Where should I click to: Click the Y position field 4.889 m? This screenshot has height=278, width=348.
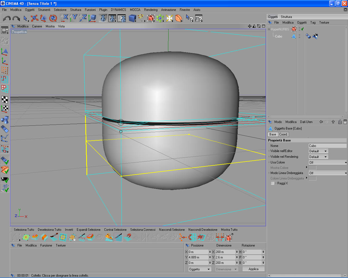pos(198,257)
